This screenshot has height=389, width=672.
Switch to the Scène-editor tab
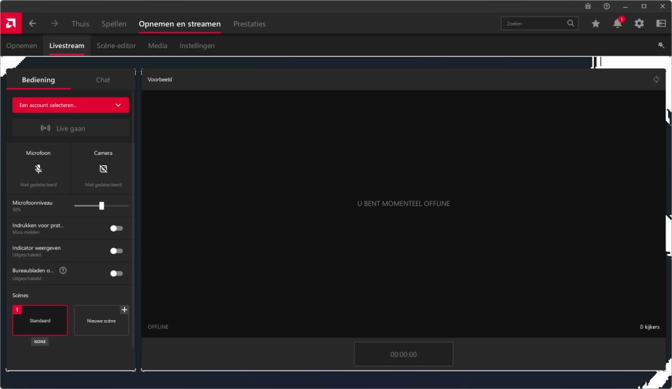[116, 46]
